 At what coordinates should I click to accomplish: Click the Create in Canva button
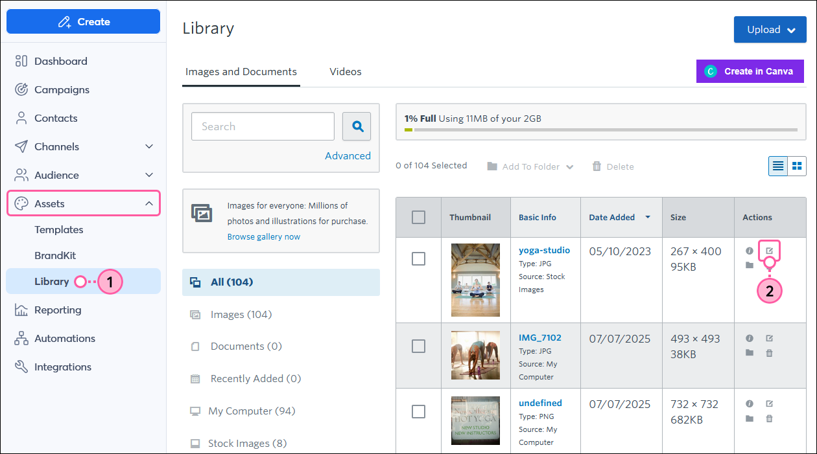(x=750, y=71)
